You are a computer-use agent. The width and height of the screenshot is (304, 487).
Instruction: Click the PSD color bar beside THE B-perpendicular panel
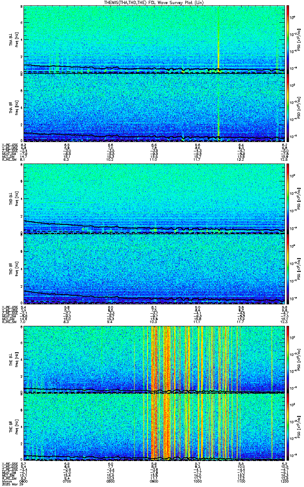[x=288, y=359]
